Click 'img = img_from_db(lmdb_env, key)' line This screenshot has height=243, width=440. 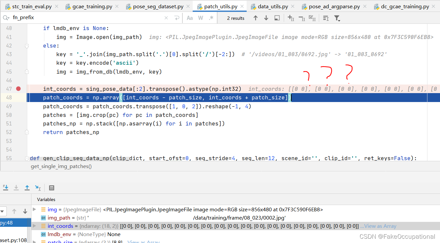(x=109, y=72)
